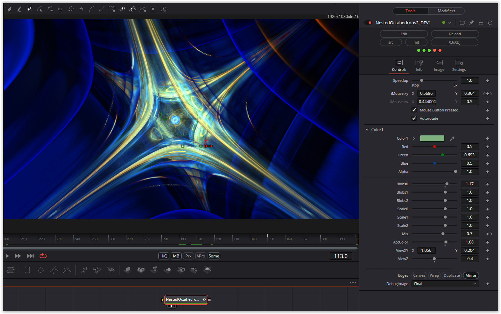Click the Reduce Points curve-x icon
This screenshot has width=501, height=314.
163,9
